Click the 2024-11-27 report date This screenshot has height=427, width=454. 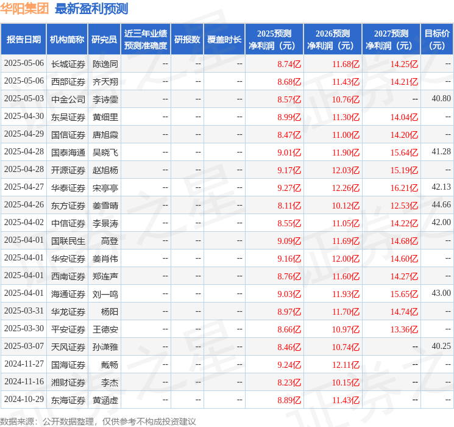point(24,364)
